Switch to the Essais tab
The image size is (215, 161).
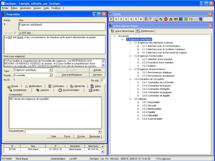12,86
